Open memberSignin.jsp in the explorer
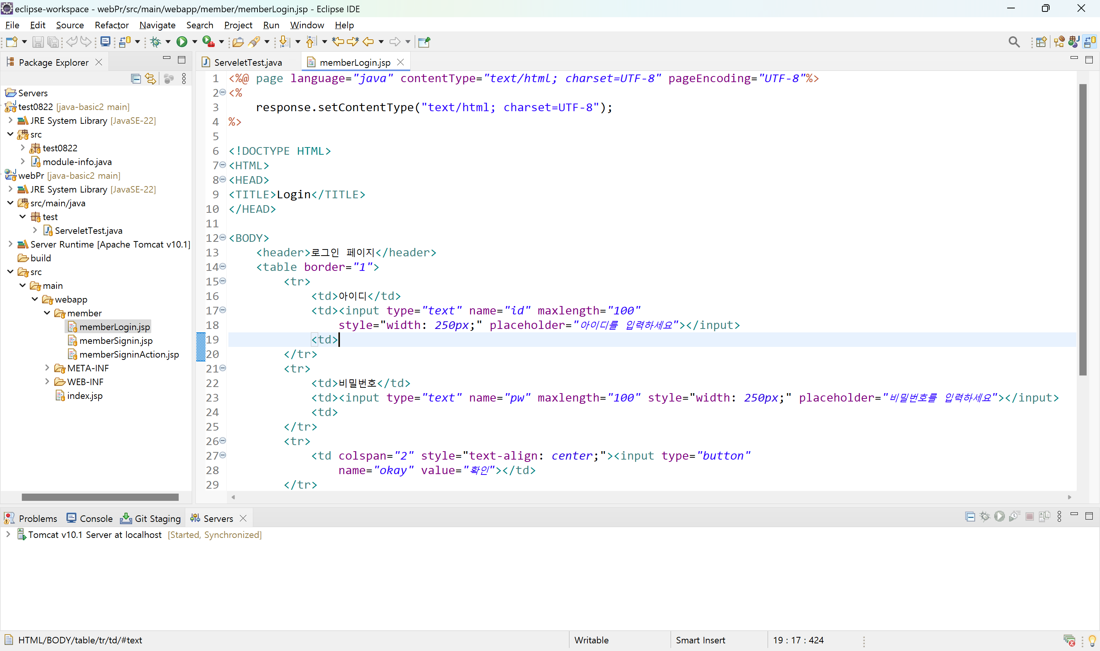Viewport: 1100px width, 651px height. pyautogui.click(x=116, y=340)
